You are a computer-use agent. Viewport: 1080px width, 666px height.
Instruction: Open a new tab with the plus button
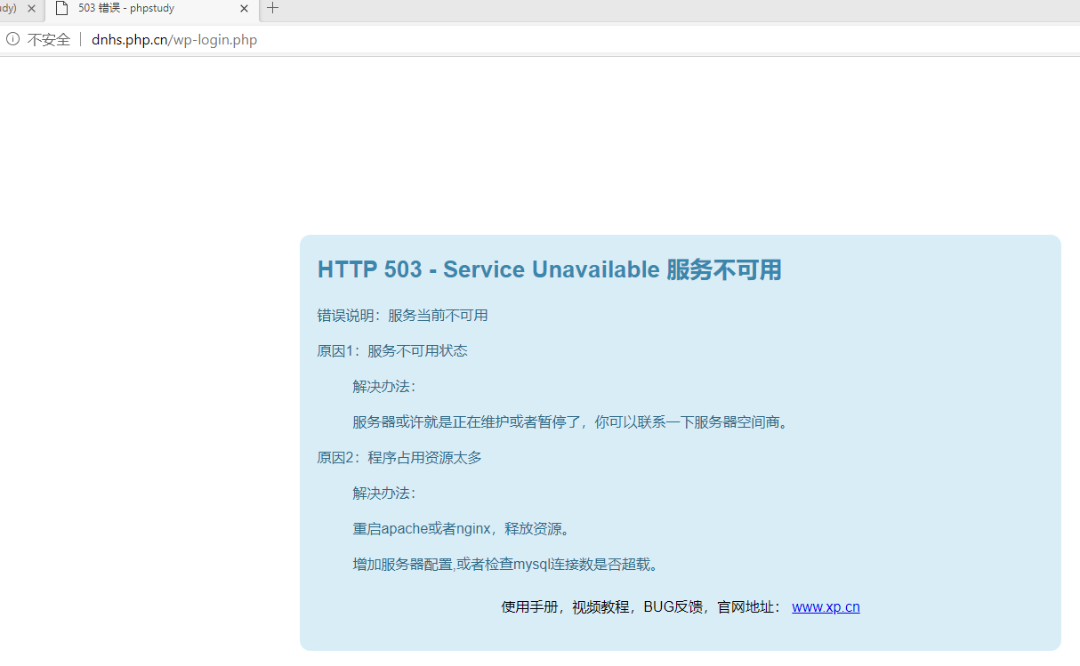click(272, 9)
